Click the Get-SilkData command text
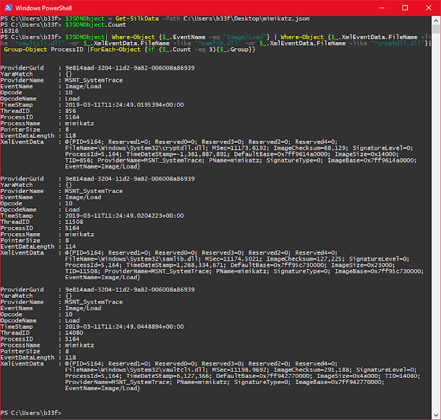 point(137,19)
